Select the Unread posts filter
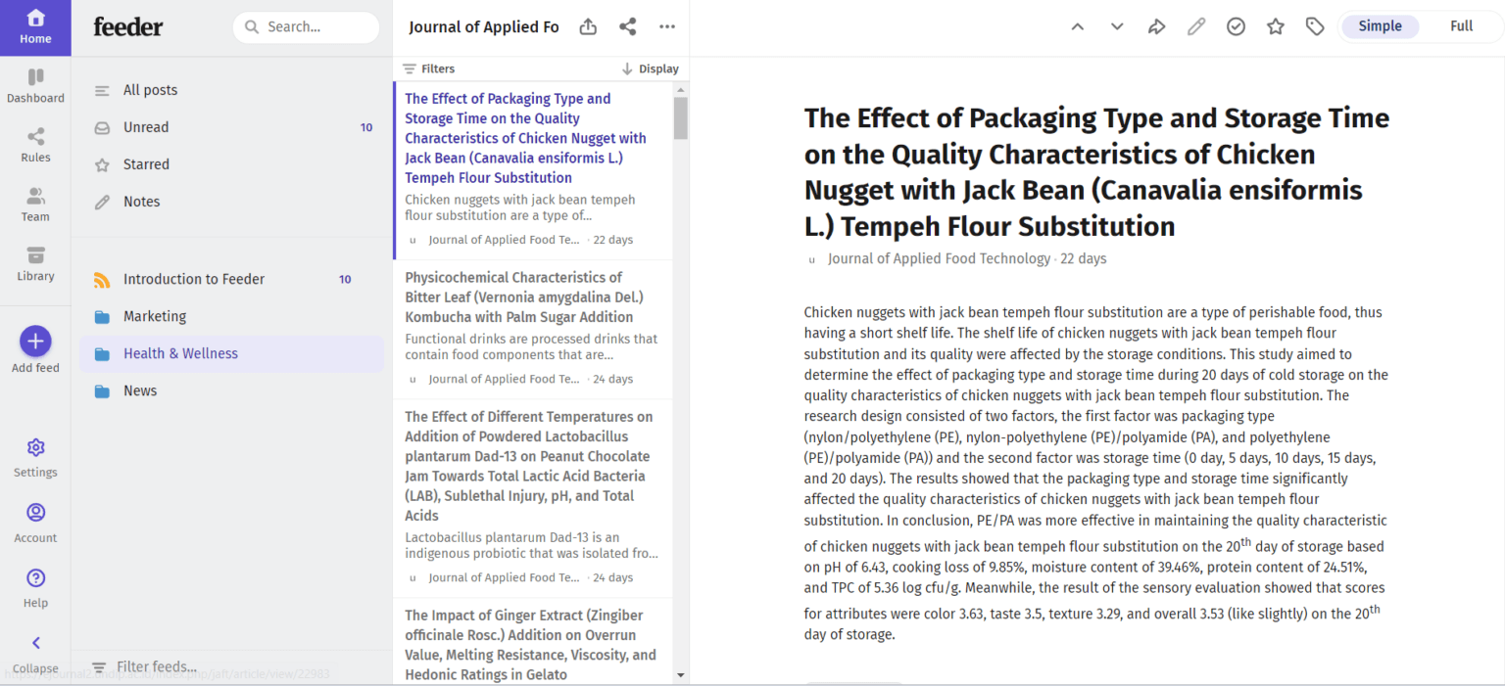 [x=148, y=126]
